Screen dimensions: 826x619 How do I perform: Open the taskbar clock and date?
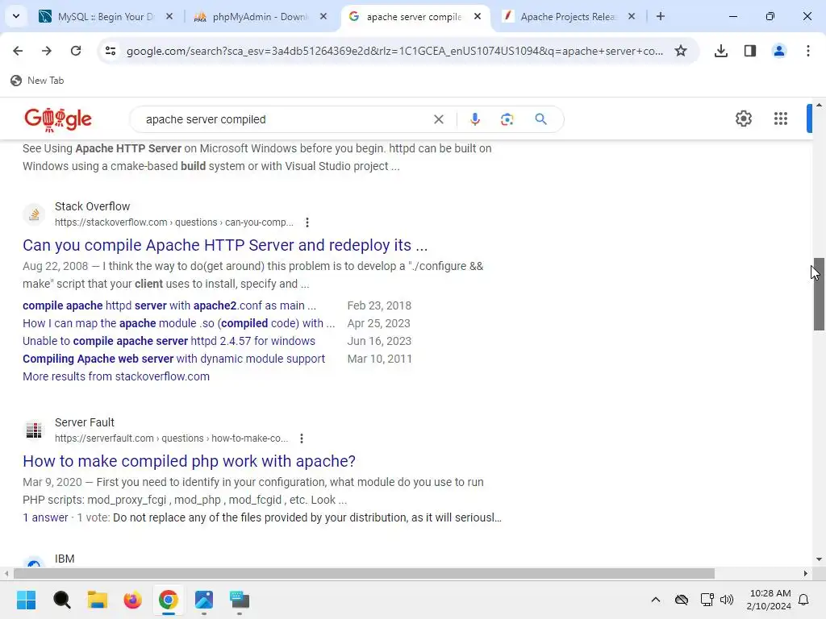click(769, 600)
